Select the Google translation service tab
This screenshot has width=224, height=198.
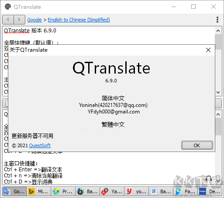pos(14,191)
